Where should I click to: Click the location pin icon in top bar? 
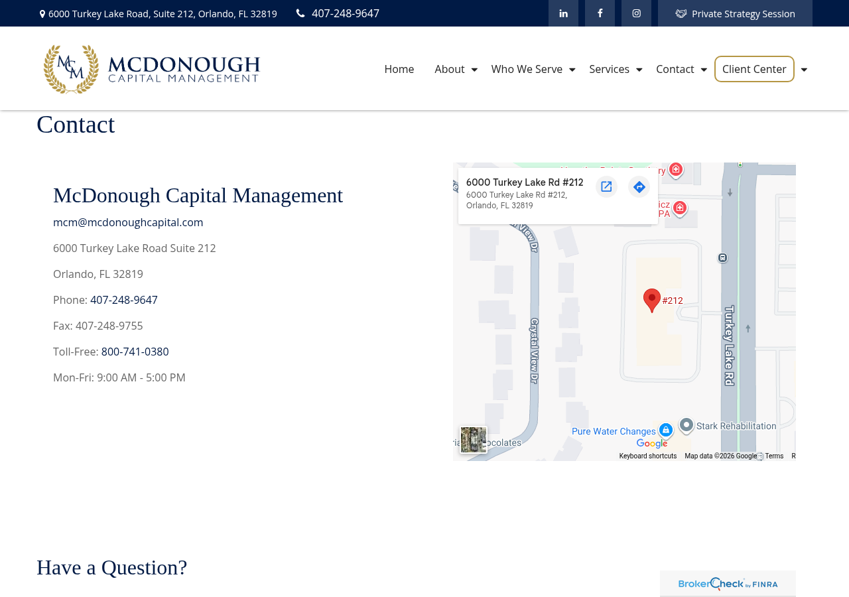click(42, 14)
